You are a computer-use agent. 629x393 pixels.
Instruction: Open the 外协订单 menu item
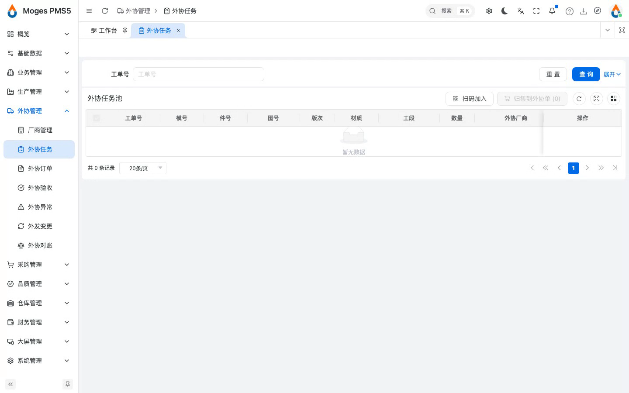(x=39, y=169)
